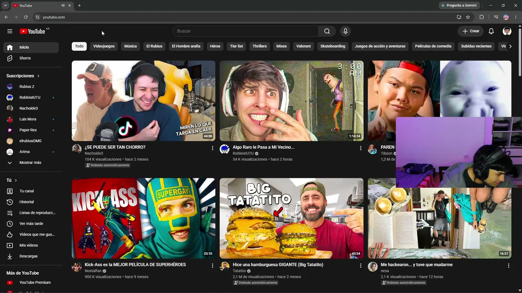Mute the YouTube tab audio icon
The width and height of the screenshot is (522, 293).
click(x=63, y=6)
